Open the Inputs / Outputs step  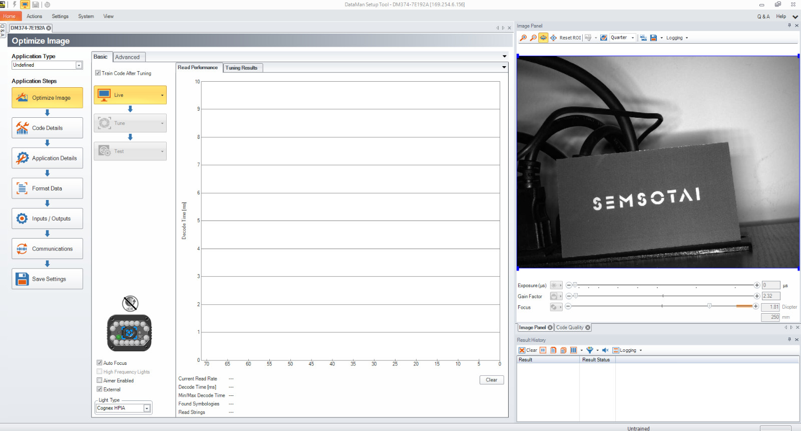(48, 219)
